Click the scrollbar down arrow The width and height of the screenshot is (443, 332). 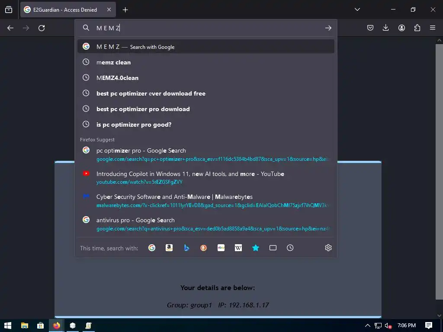pos(439,315)
